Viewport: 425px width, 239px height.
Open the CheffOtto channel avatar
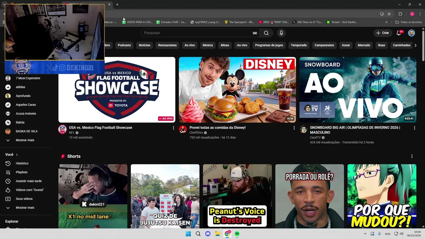[183, 129]
